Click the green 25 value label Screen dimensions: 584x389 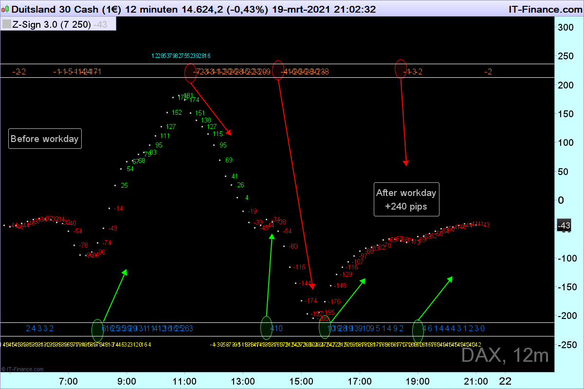(124, 185)
